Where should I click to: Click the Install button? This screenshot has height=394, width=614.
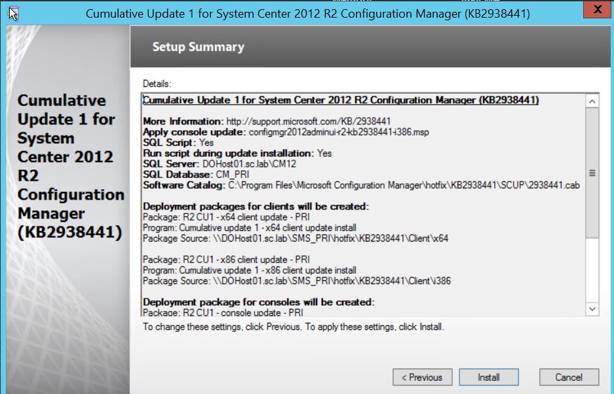(x=489, y=377)
